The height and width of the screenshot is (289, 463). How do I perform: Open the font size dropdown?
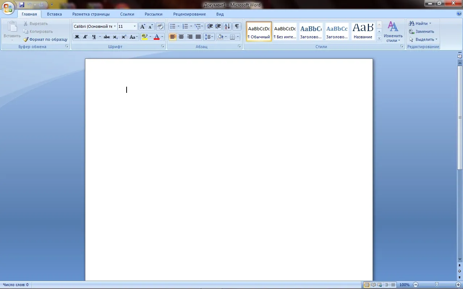[x=135, y=26]
